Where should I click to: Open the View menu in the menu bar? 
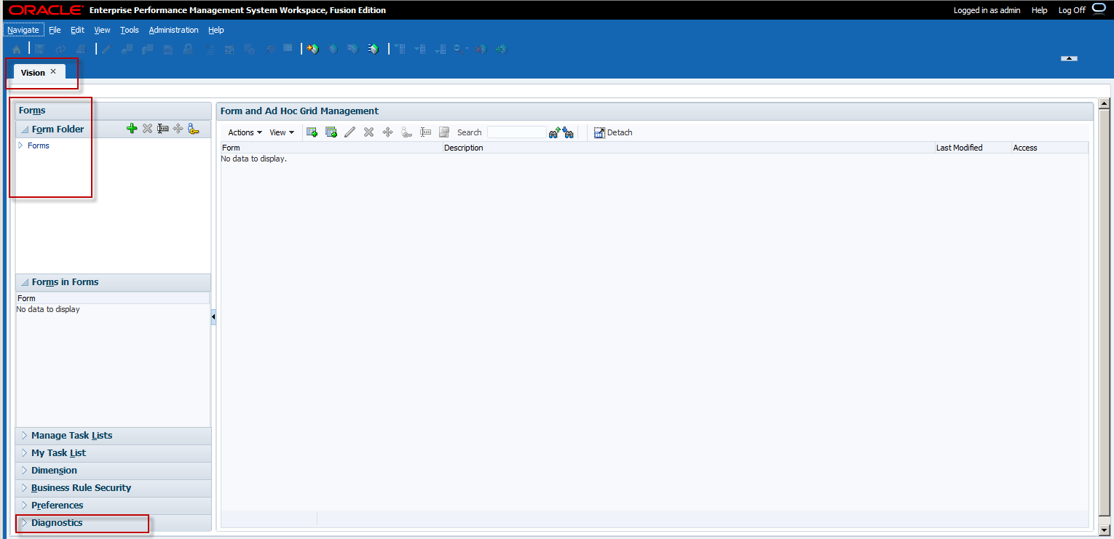coord(102,30)
